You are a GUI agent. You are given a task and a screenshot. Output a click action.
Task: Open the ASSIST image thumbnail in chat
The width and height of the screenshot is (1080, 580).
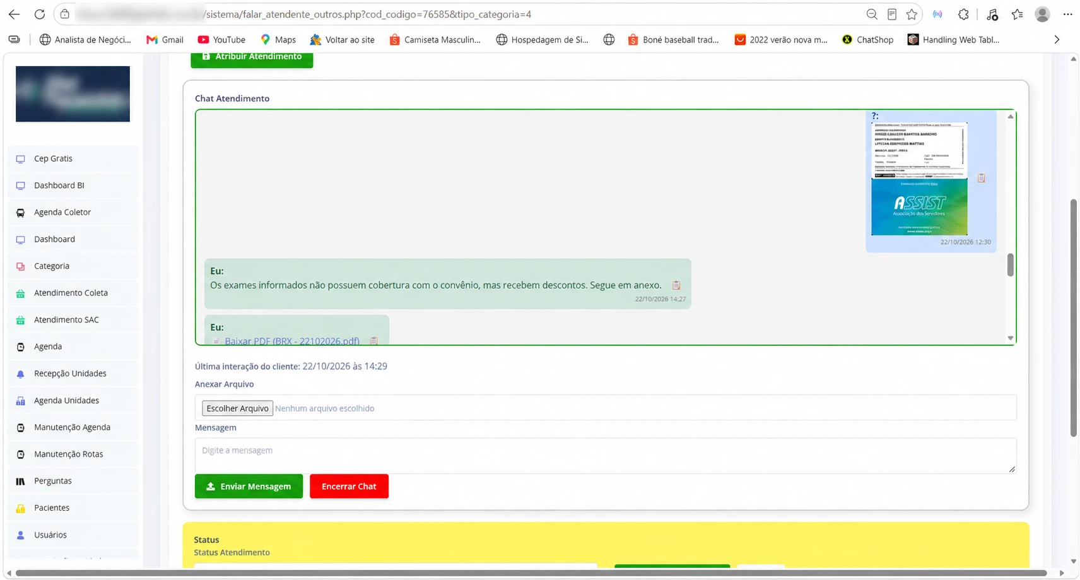(x=919, y=179)
